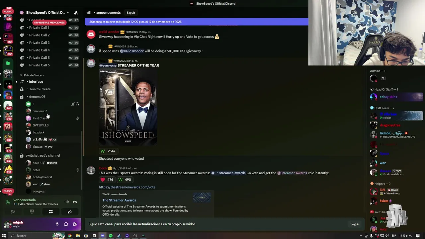Open hvium member in Helpers list
The width and height of the screenshot is (425, 239).
coord(397,201)
